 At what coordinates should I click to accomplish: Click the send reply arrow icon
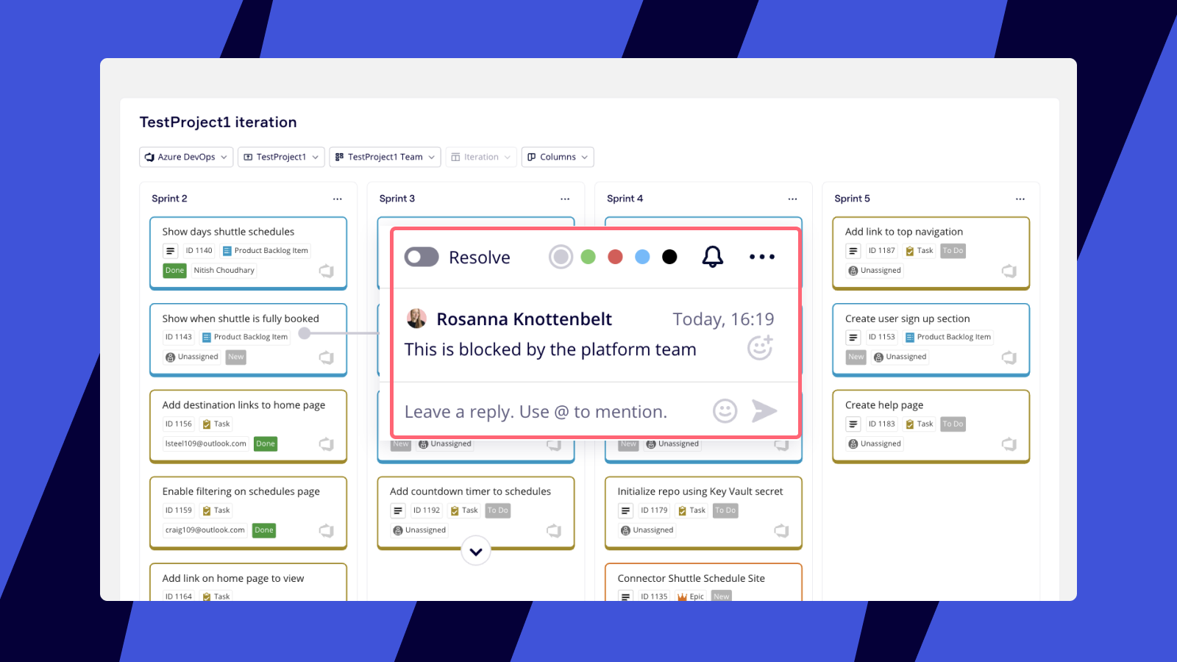(x=765, y=411)
